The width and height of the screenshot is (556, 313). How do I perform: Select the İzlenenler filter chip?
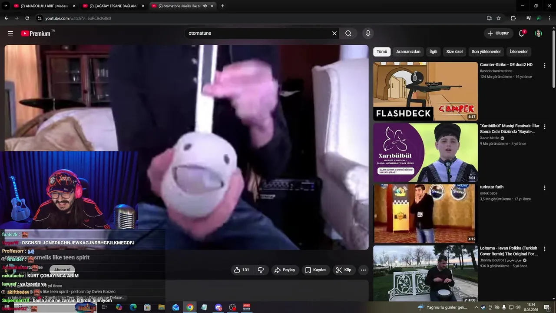(x=519, y=52)
